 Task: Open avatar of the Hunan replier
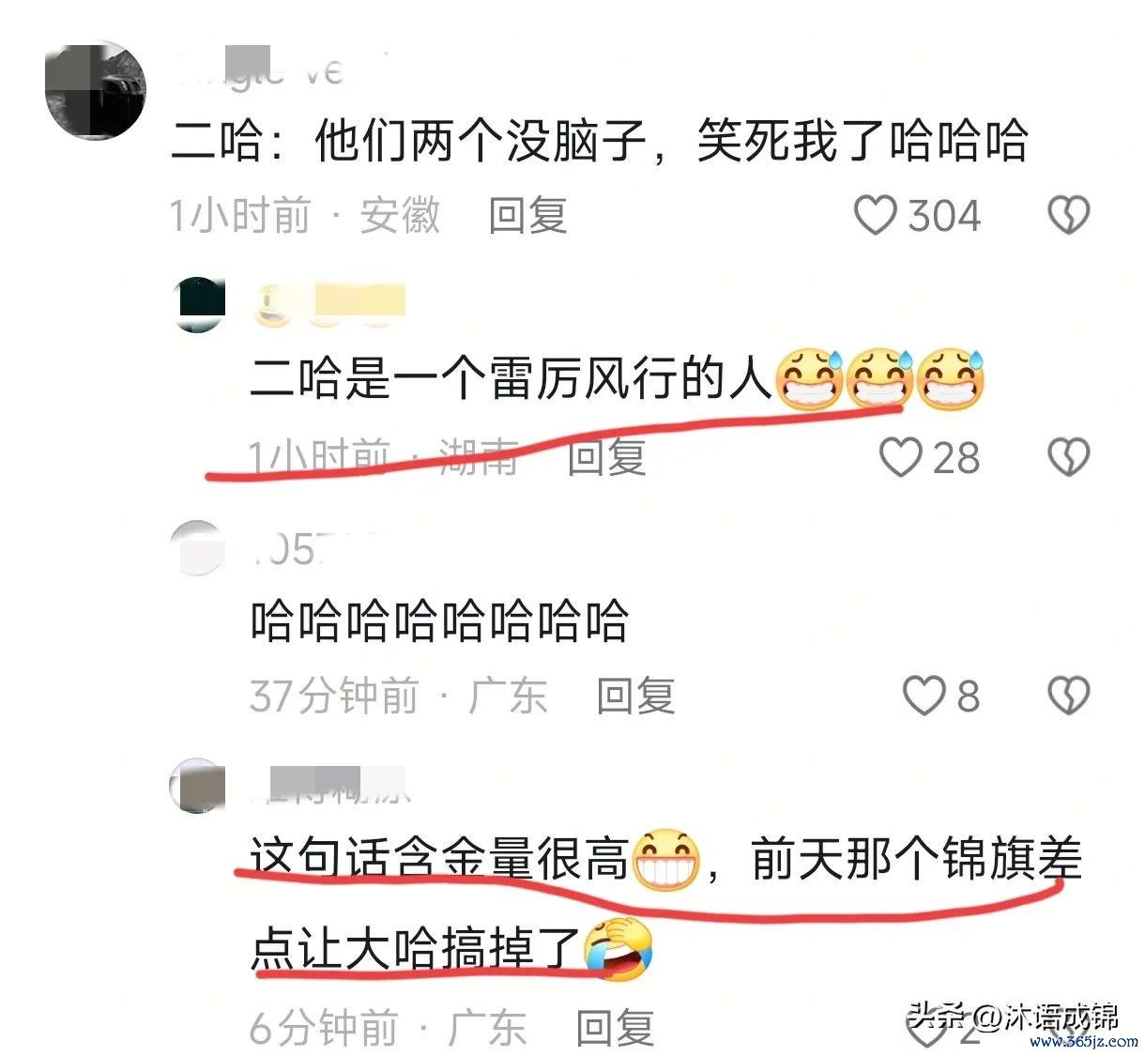click(200, 303)
